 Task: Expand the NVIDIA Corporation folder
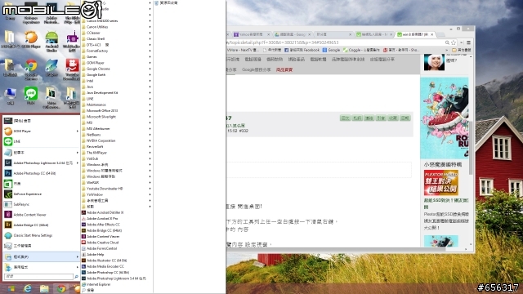click(x=116, y=140)
